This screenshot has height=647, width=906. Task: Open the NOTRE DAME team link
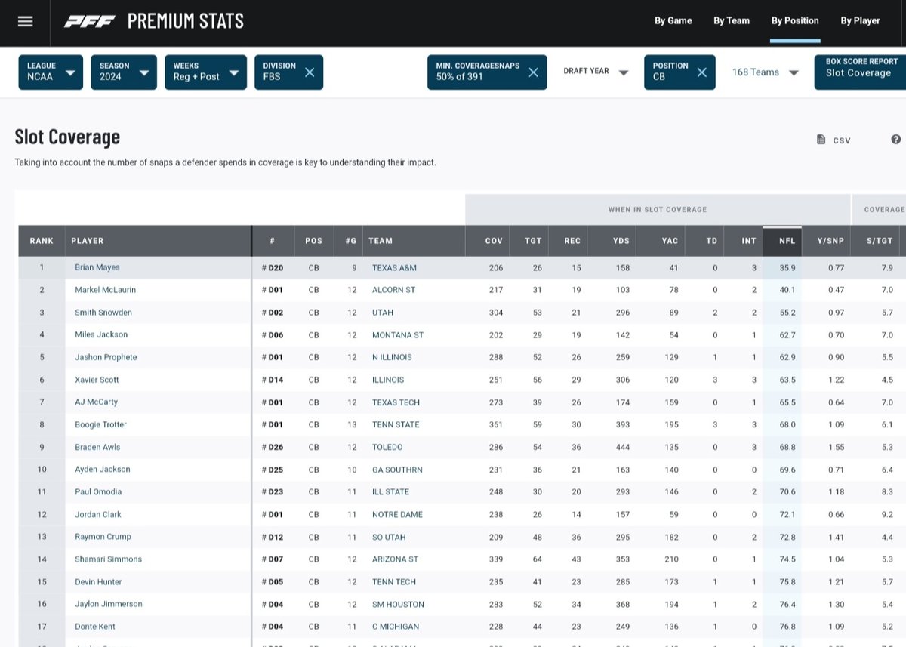coord(397,514)
